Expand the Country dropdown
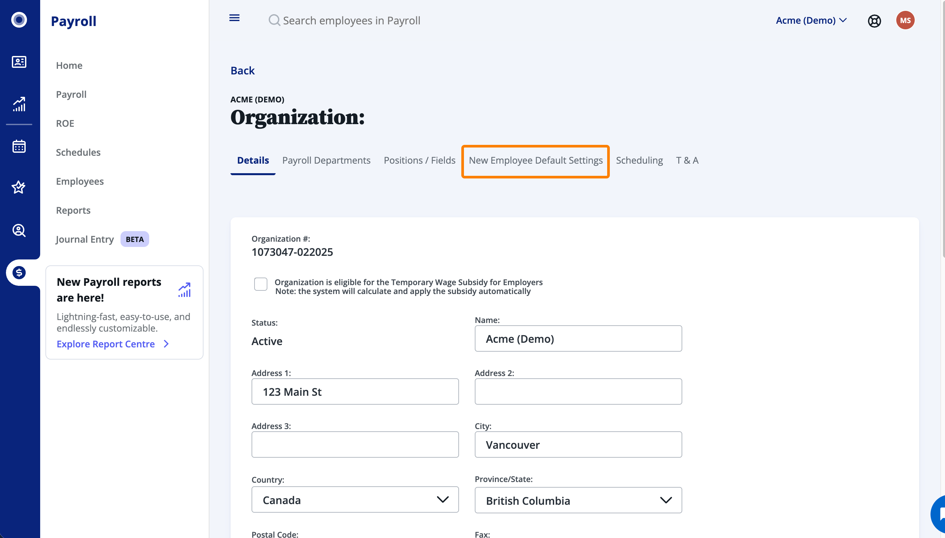Viewport: 945px width, 538px height. 355,499
